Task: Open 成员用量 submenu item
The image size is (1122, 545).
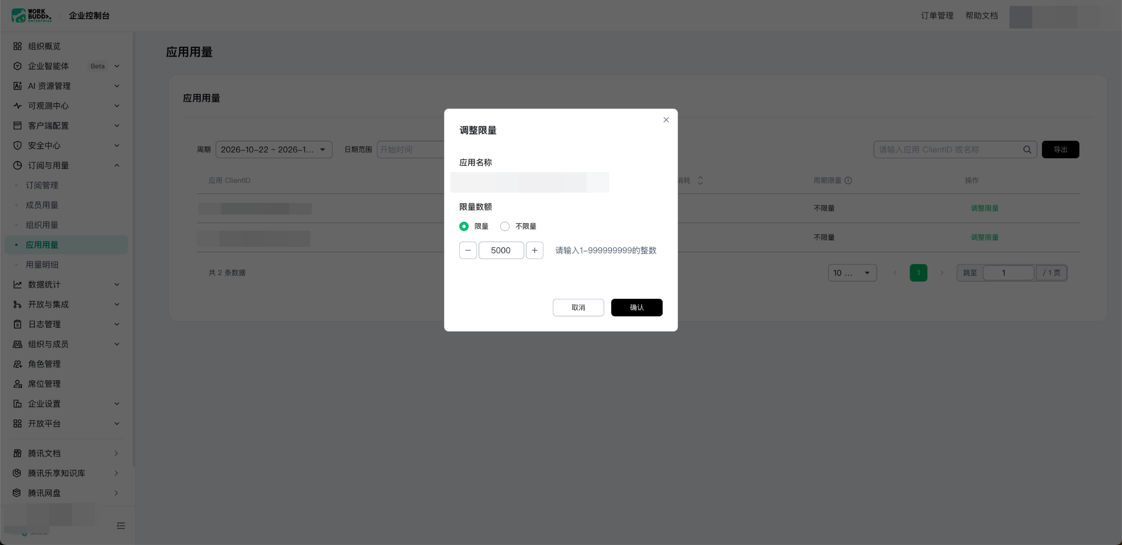Action: coord(42,205)
